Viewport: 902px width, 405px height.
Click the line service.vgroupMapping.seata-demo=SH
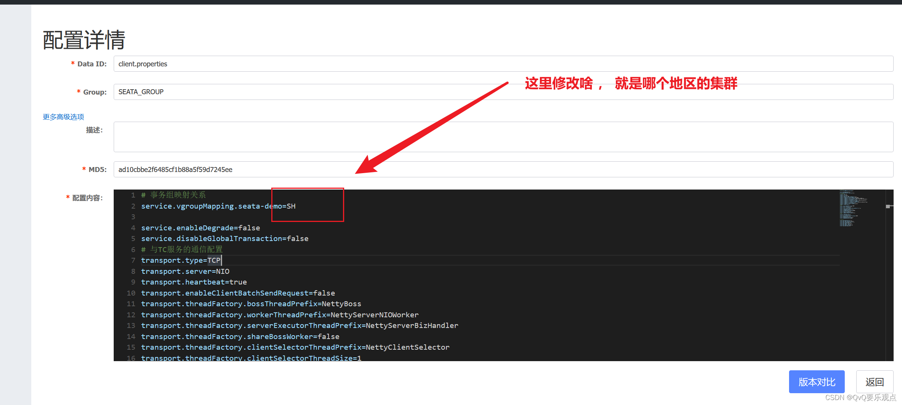218,206
